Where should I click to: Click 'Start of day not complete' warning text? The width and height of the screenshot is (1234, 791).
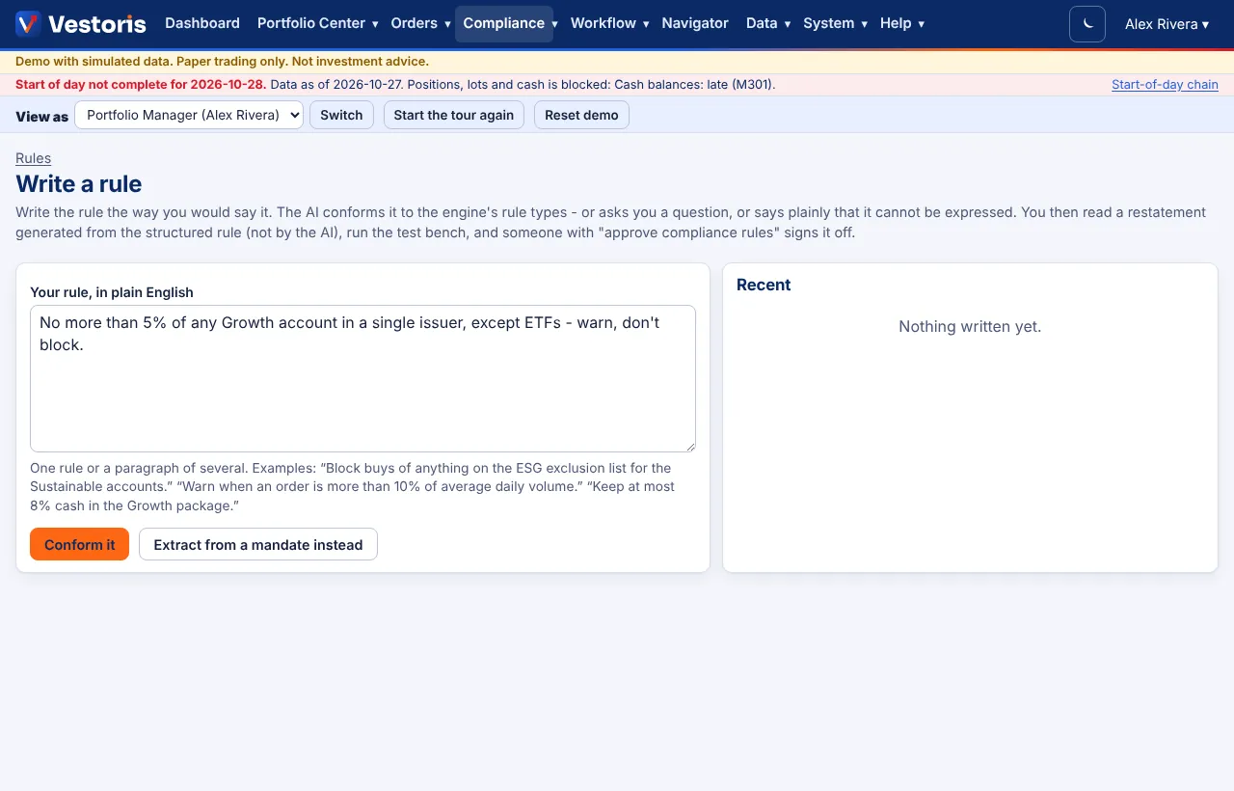[x=141, y=84]
